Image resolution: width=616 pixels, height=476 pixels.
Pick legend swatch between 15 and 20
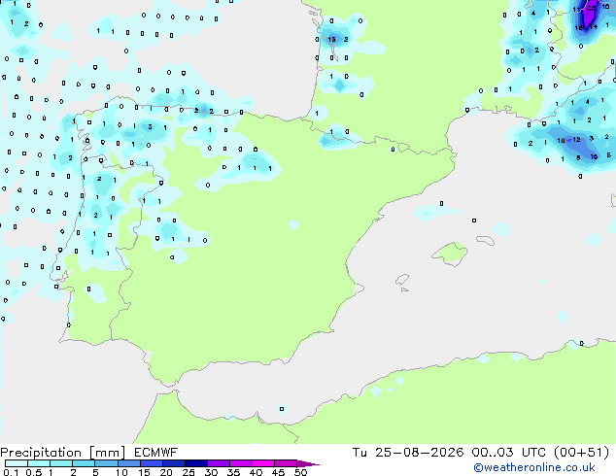[151, 463]
